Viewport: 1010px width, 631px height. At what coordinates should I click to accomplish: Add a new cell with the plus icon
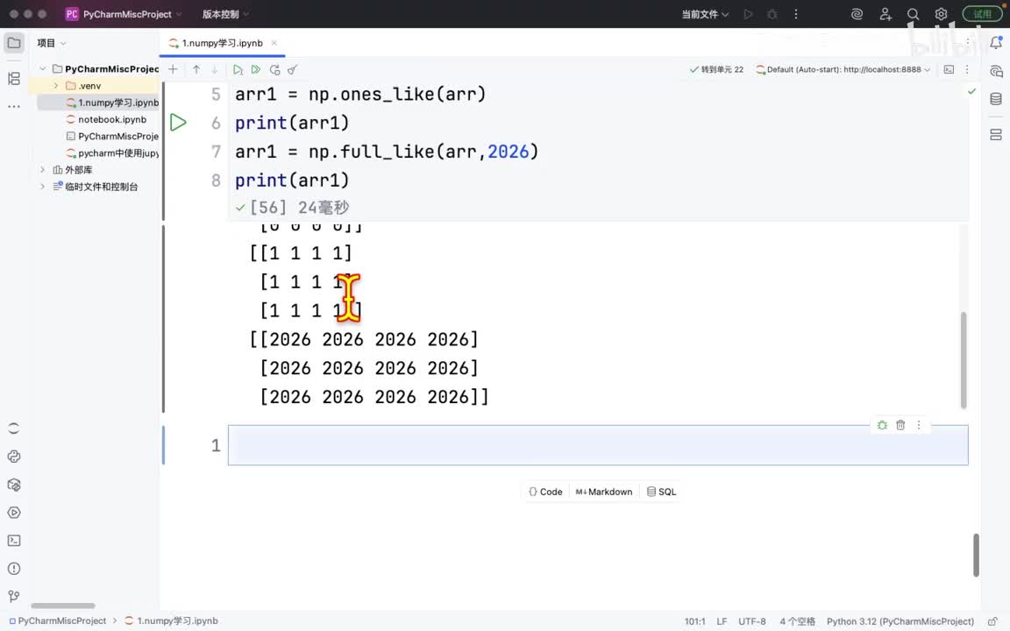coord(173,69)
